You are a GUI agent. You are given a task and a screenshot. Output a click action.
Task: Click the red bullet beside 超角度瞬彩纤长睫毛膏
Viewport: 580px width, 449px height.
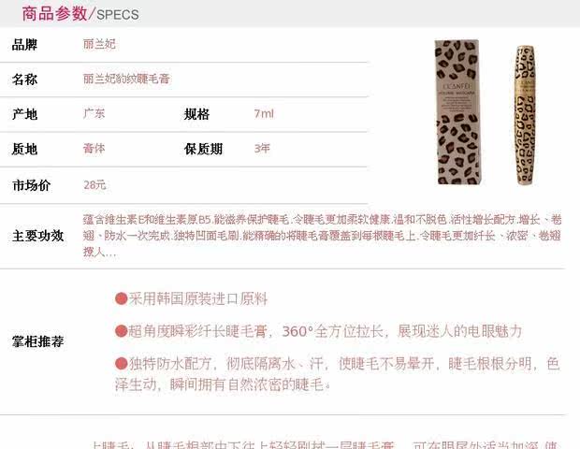click(121, 331)
